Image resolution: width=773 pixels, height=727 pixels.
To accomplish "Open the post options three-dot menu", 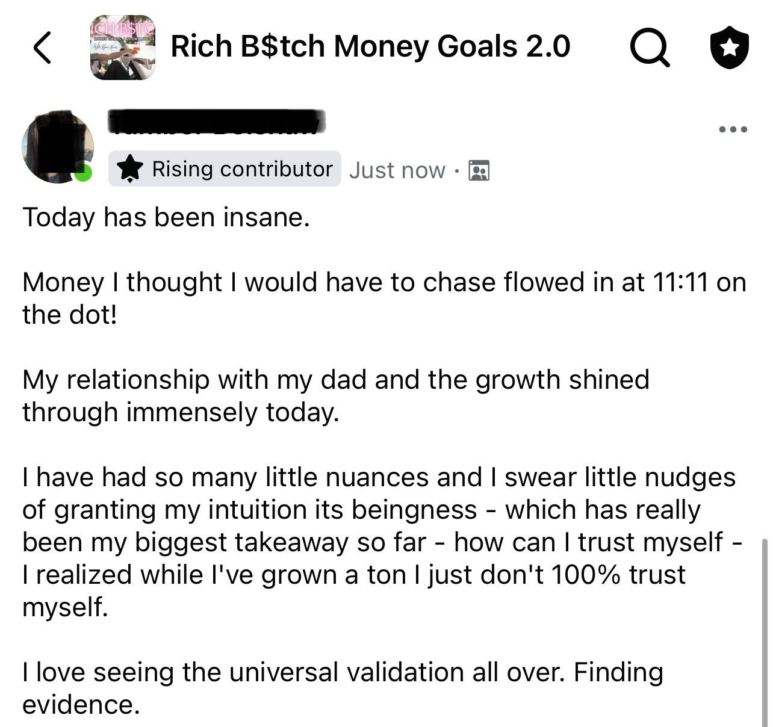I will pyautogui.click(x=733, y=129).
